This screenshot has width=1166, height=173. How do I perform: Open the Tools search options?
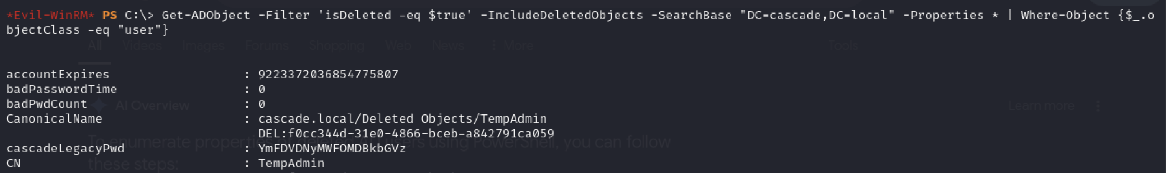coord(843,45)
